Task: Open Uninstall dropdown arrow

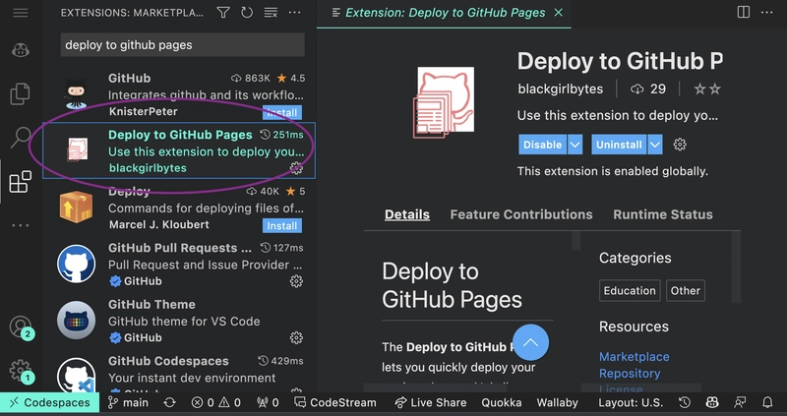Action: pyautogui.click(x=655, y=145)
